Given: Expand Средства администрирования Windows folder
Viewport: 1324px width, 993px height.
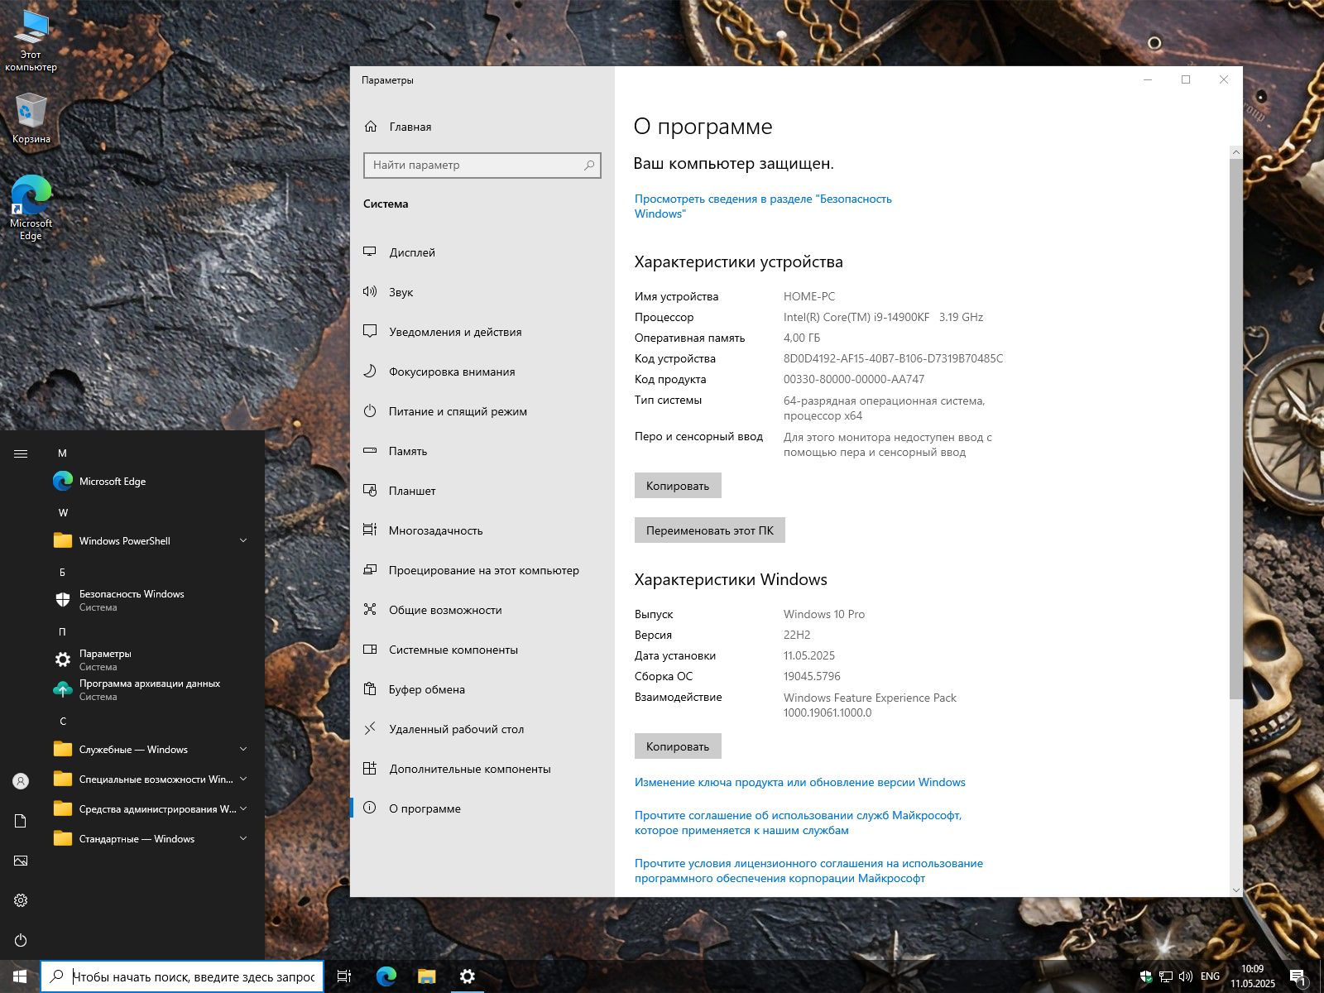Looking at the screenshot, I should pyautogui.click(x=151, y=809).
